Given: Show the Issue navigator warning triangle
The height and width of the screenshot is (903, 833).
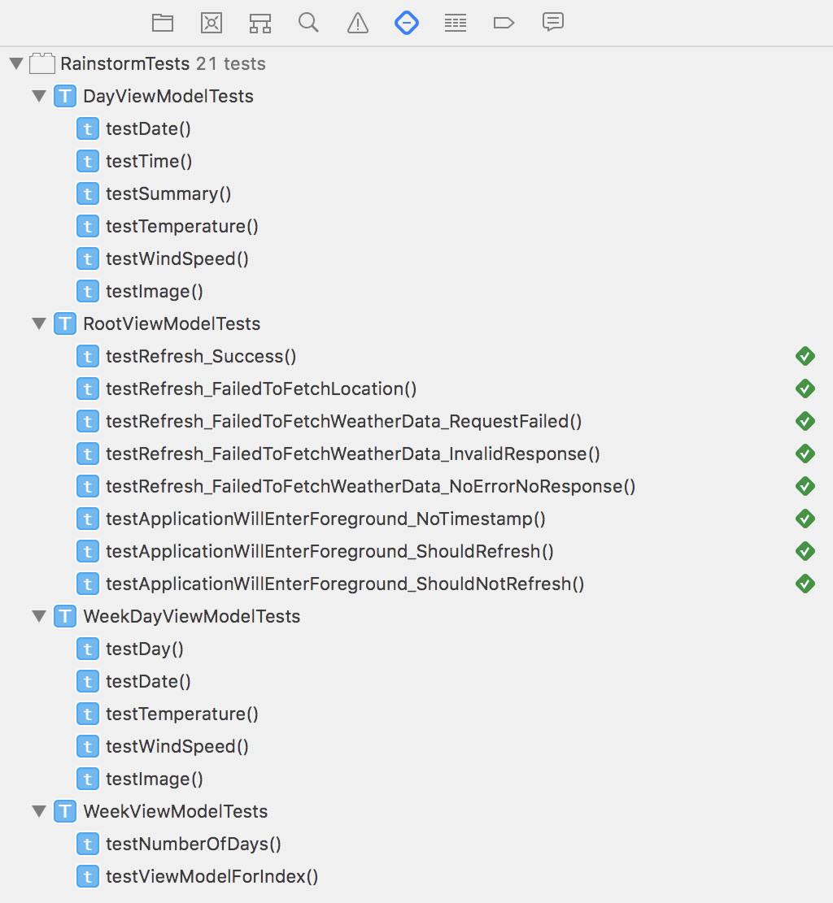Looking at the screenshot, I should pyautogui.click(x=357, y=23).
